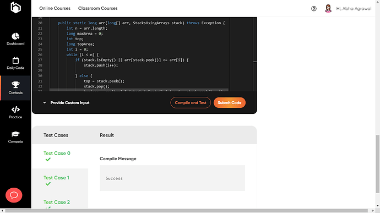The width and height of the screenshot is (380, 213).
Task: Open the red chat bubble button
Action: click(x=14, y=195)
